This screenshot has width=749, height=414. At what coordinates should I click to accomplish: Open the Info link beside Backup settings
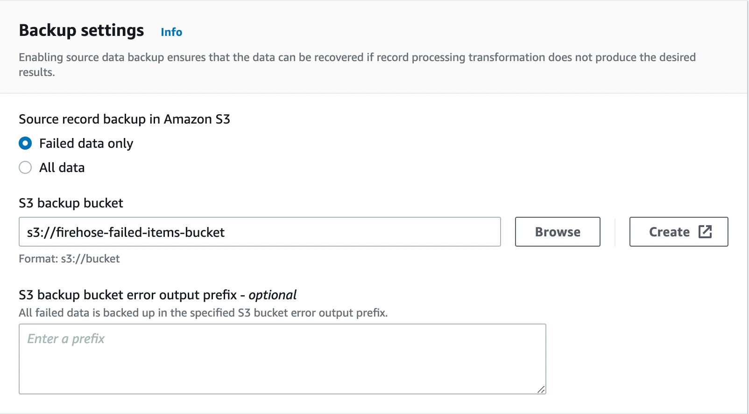click(x=171, y=32)
